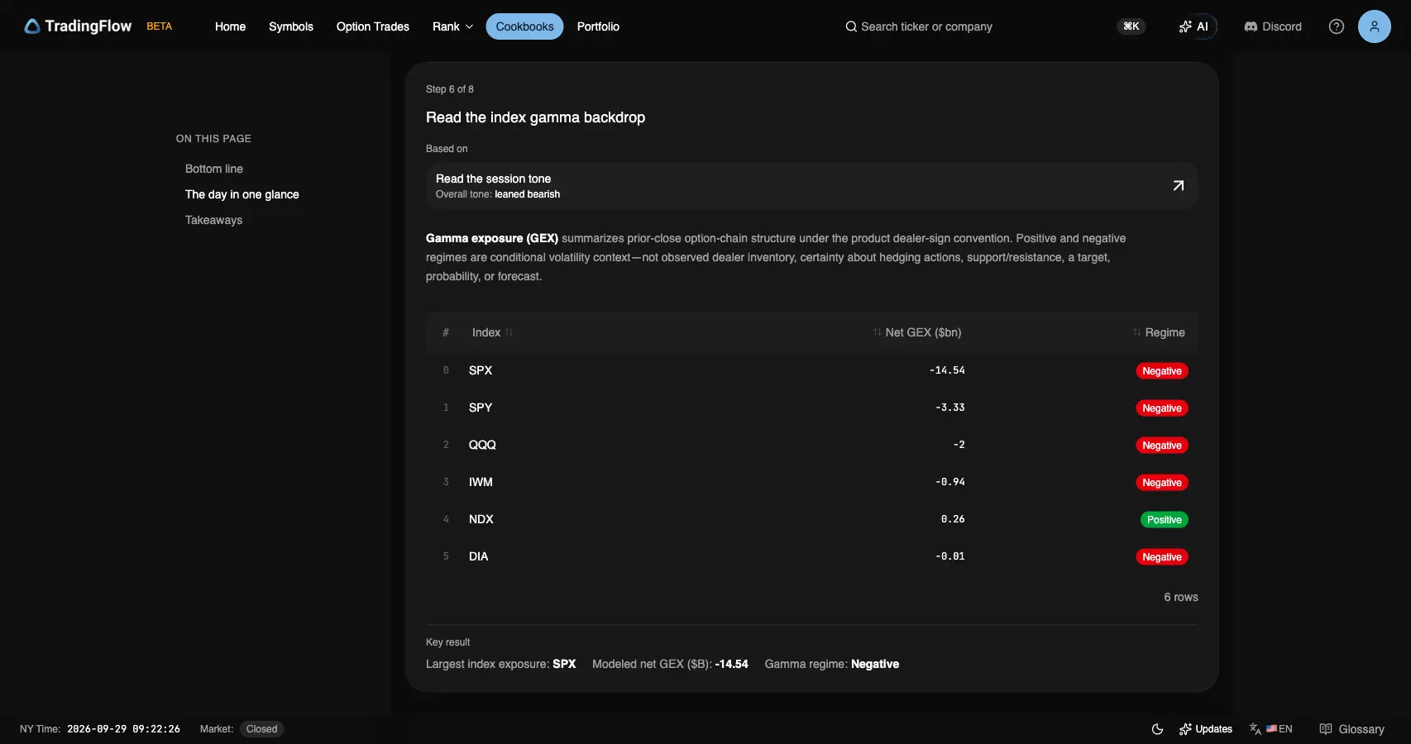This screenshot has height=744, width=1411.
Task: Click the ⌘K shortcut badge
Action: (x=1131, y=26)
